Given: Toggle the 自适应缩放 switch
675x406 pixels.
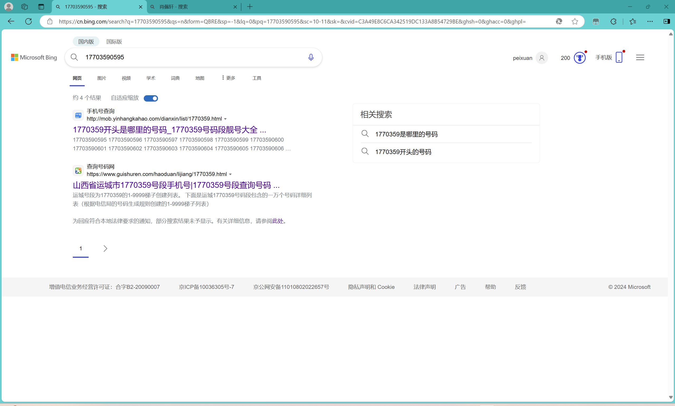Looking at the screenshot, I should point(151,98).
